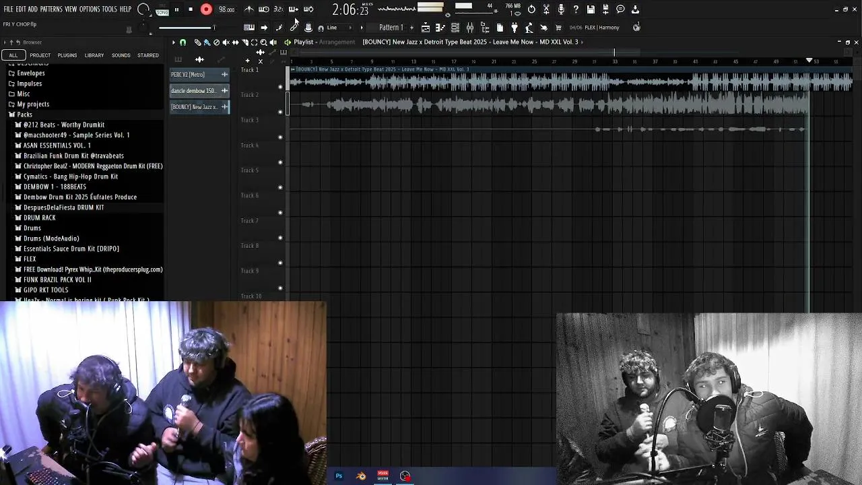Screen dimensions: 862x485
Task: Select PERC V2 [Metro] clip in picker
Action: (199, 75)
